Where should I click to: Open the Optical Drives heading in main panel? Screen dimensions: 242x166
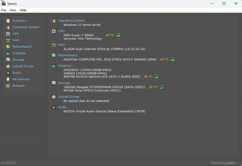(x=68, y=97)
